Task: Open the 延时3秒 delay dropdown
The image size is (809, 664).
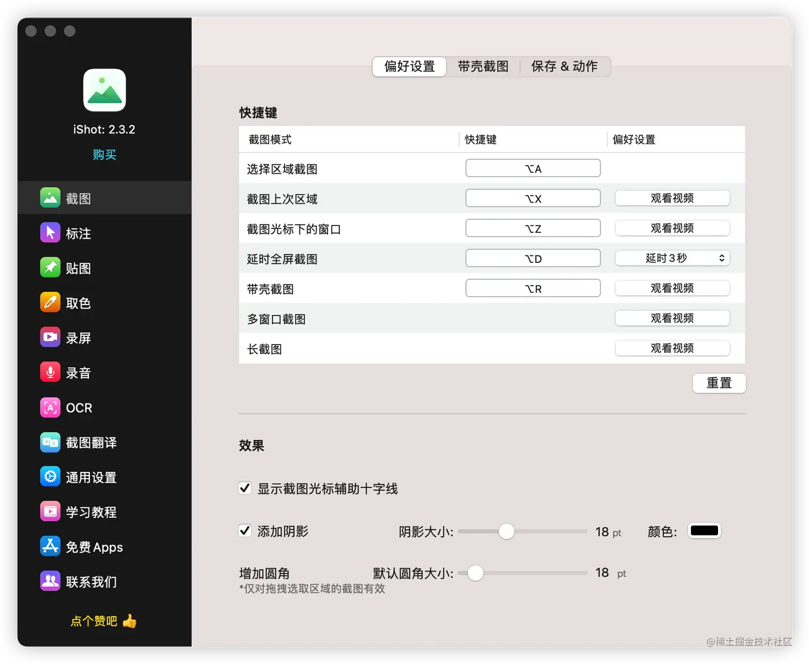Action: pos(672,258)
